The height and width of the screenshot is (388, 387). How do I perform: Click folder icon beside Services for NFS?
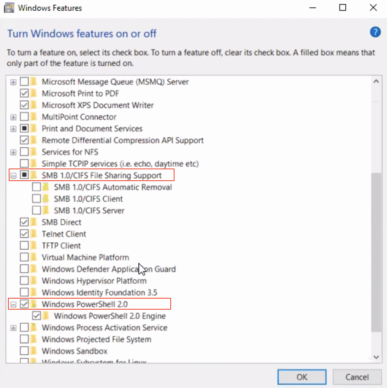[34, 152]
